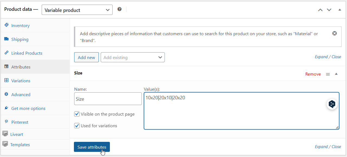Open the Liveart tab
The height and width of the screenshot is (157, 347).
pos(17,134)
